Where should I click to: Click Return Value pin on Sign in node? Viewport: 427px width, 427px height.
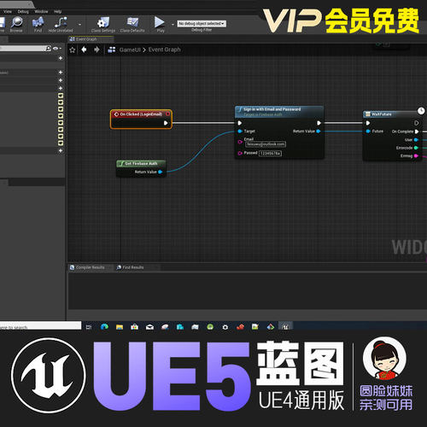(x=319, y=132)
